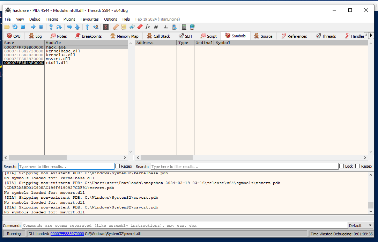The width and height of the screenshot is (378, 242).
Task: Switch to the Source tab
Action: (263, 36)
